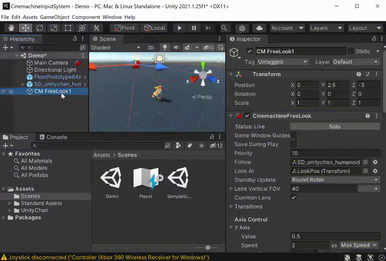Screen dimensions: 386x261
Task: Expand SD_unitychan_humanoid hierarchy item
Action: 23,84
